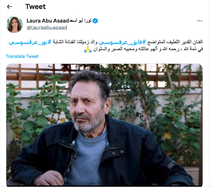Open the #نور_عرقسوسي hashtag
The image size is (213, 187).
pos(30,42)
